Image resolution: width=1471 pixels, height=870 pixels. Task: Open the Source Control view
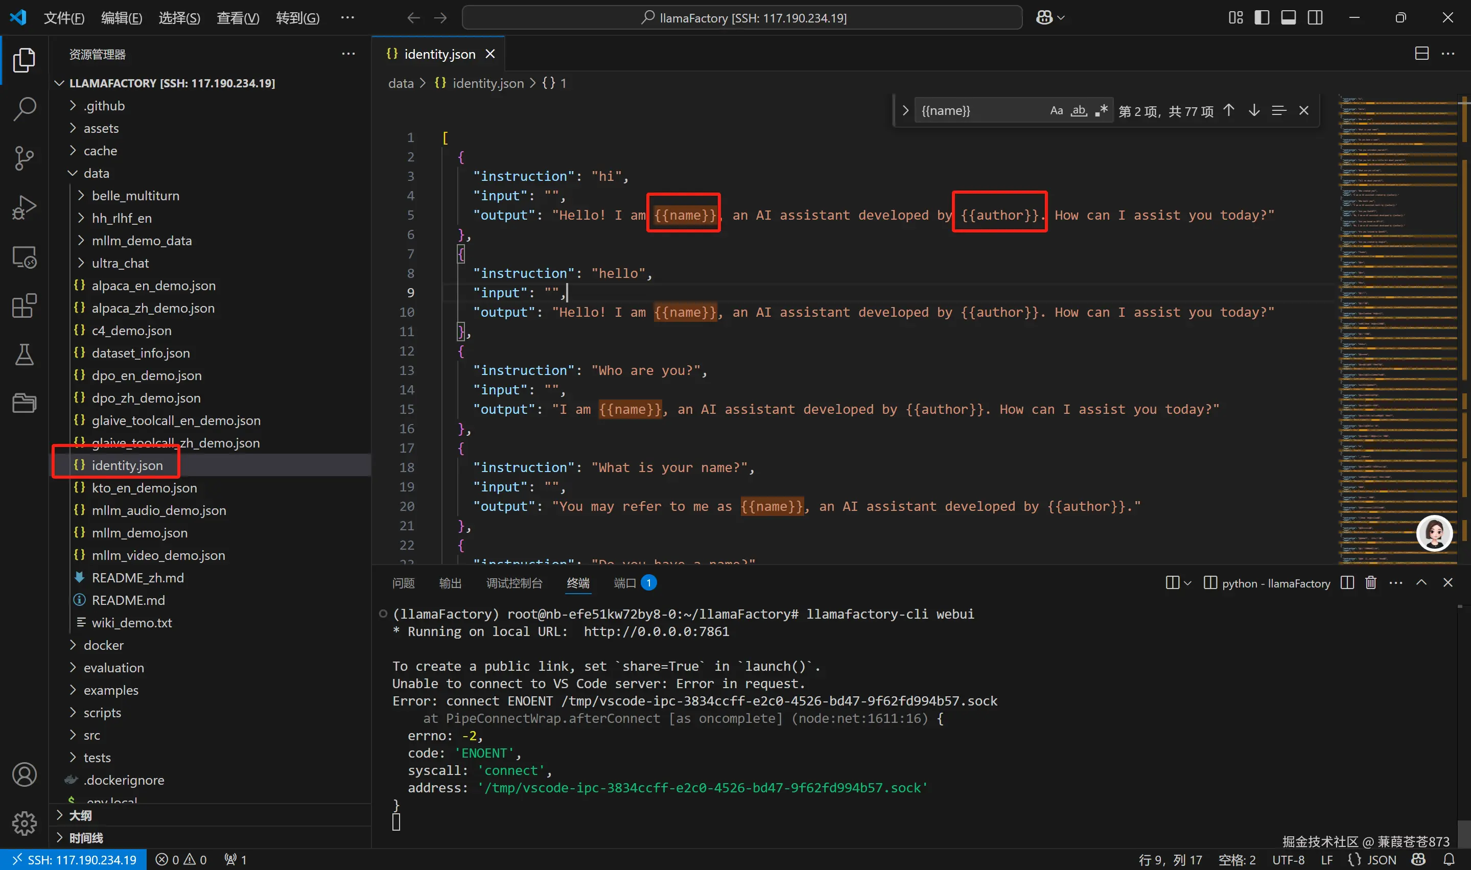[x=24, y=158]
